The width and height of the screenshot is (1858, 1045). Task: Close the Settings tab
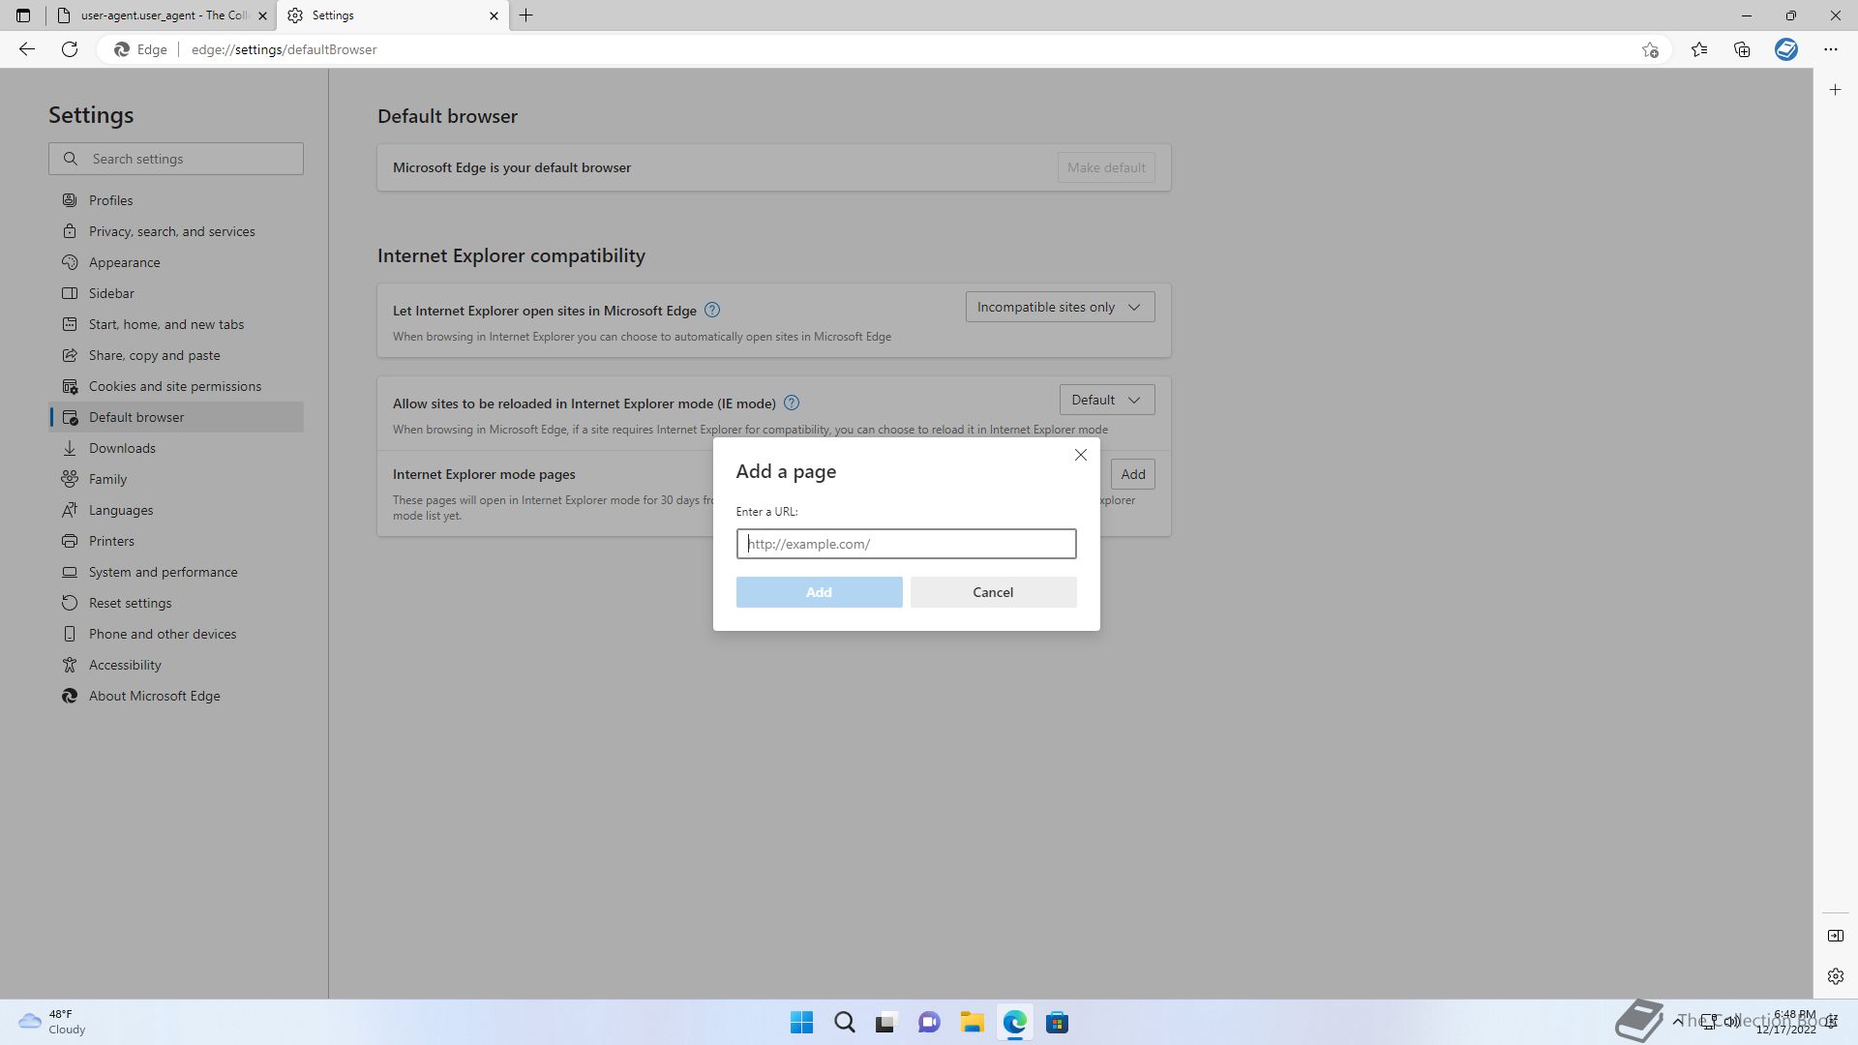[x=494, y=15]
